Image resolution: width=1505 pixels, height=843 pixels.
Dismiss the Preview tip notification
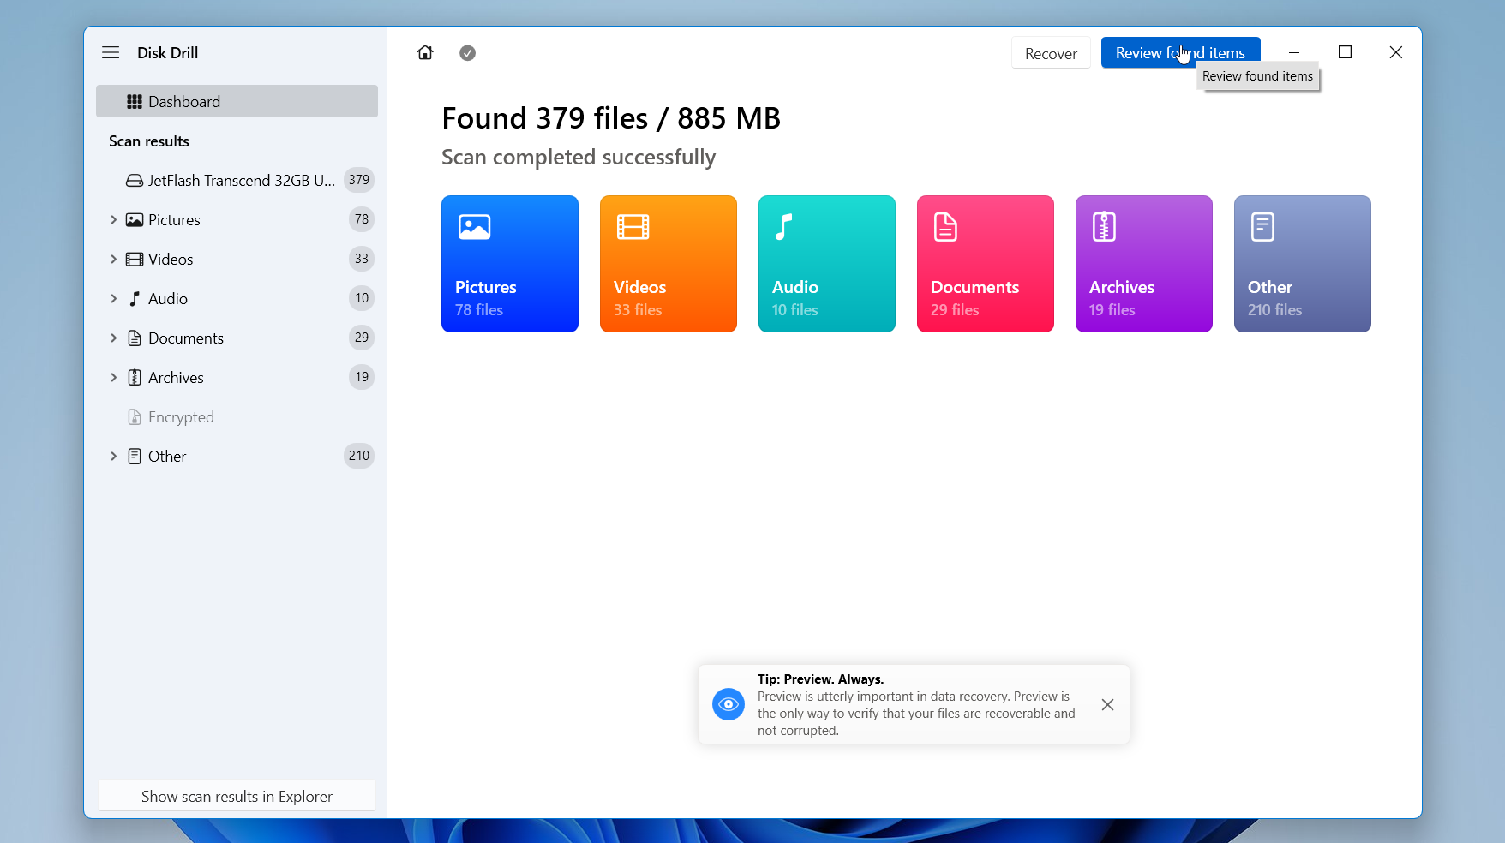point(1107,704)
